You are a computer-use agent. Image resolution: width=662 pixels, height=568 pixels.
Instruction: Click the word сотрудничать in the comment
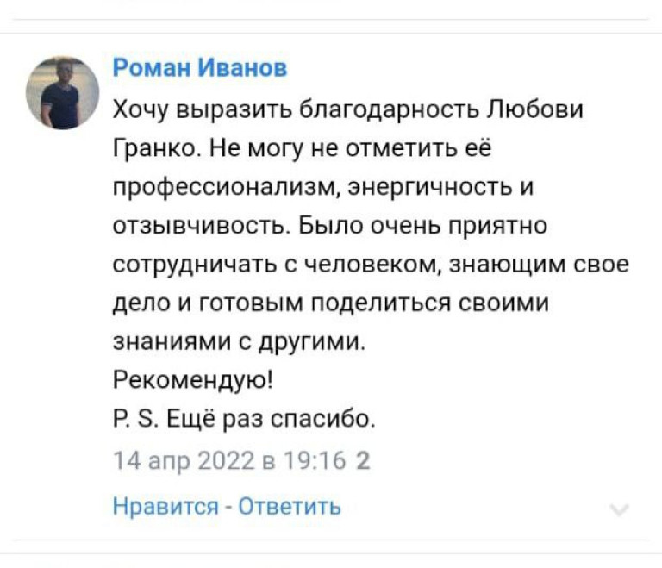click(x=206, y=265)
